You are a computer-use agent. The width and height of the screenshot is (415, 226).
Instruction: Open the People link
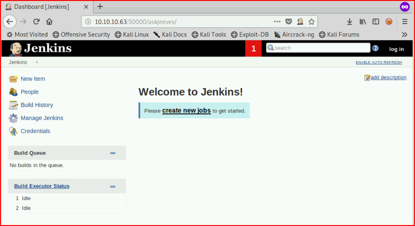tap(30, 92)
